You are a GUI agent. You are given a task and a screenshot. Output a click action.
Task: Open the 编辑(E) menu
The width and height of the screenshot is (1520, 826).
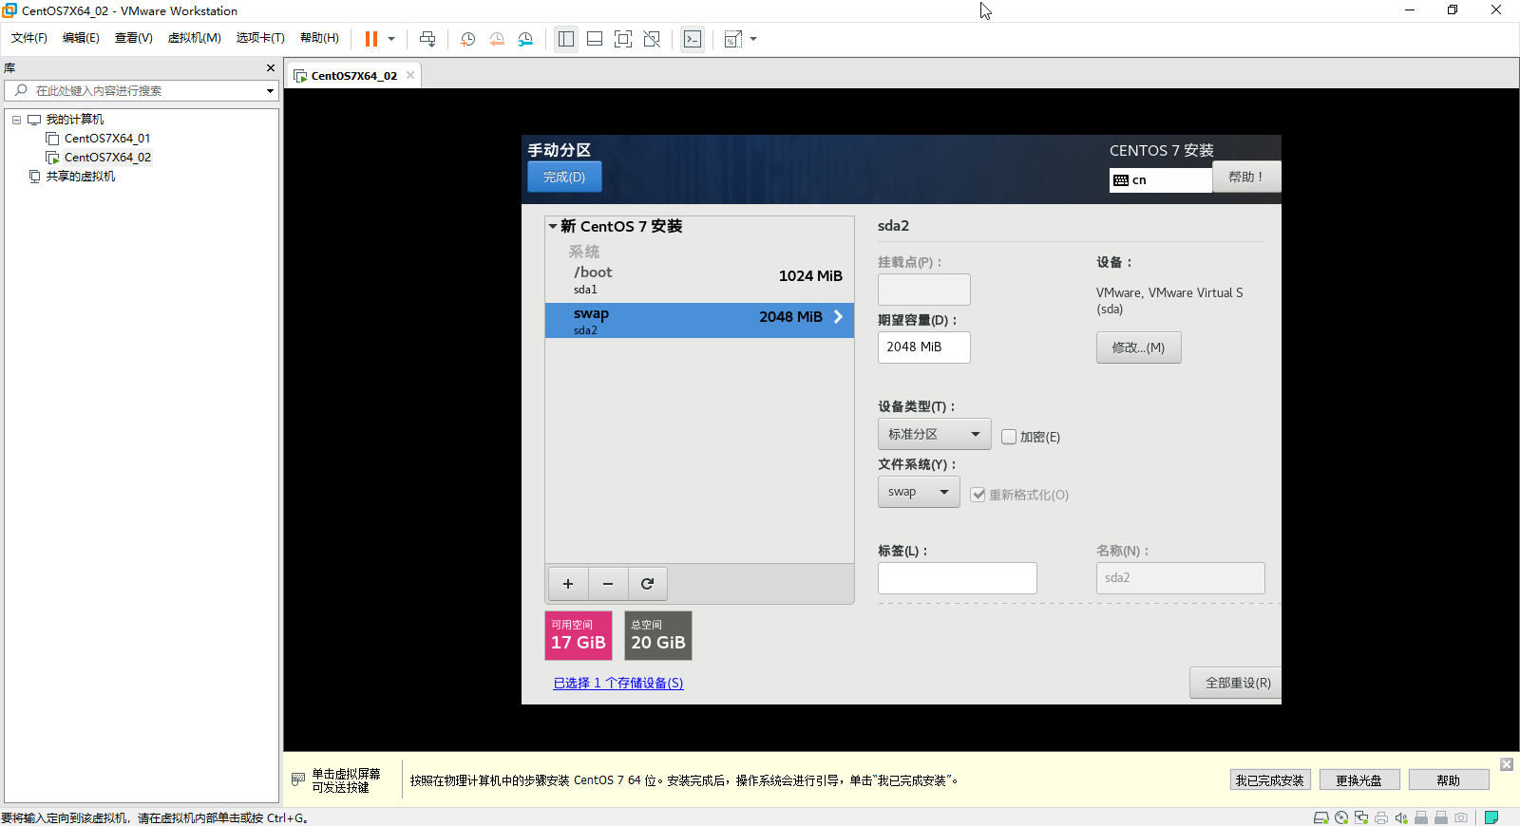click(81, 38)
